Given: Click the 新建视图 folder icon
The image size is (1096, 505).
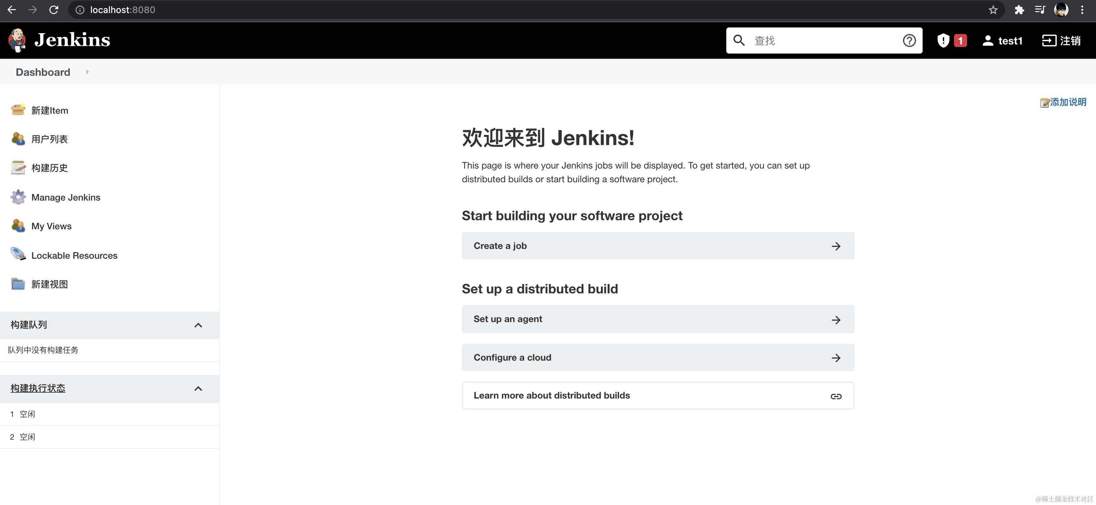Looking at the screenshot, I should (x=18, y=284).
